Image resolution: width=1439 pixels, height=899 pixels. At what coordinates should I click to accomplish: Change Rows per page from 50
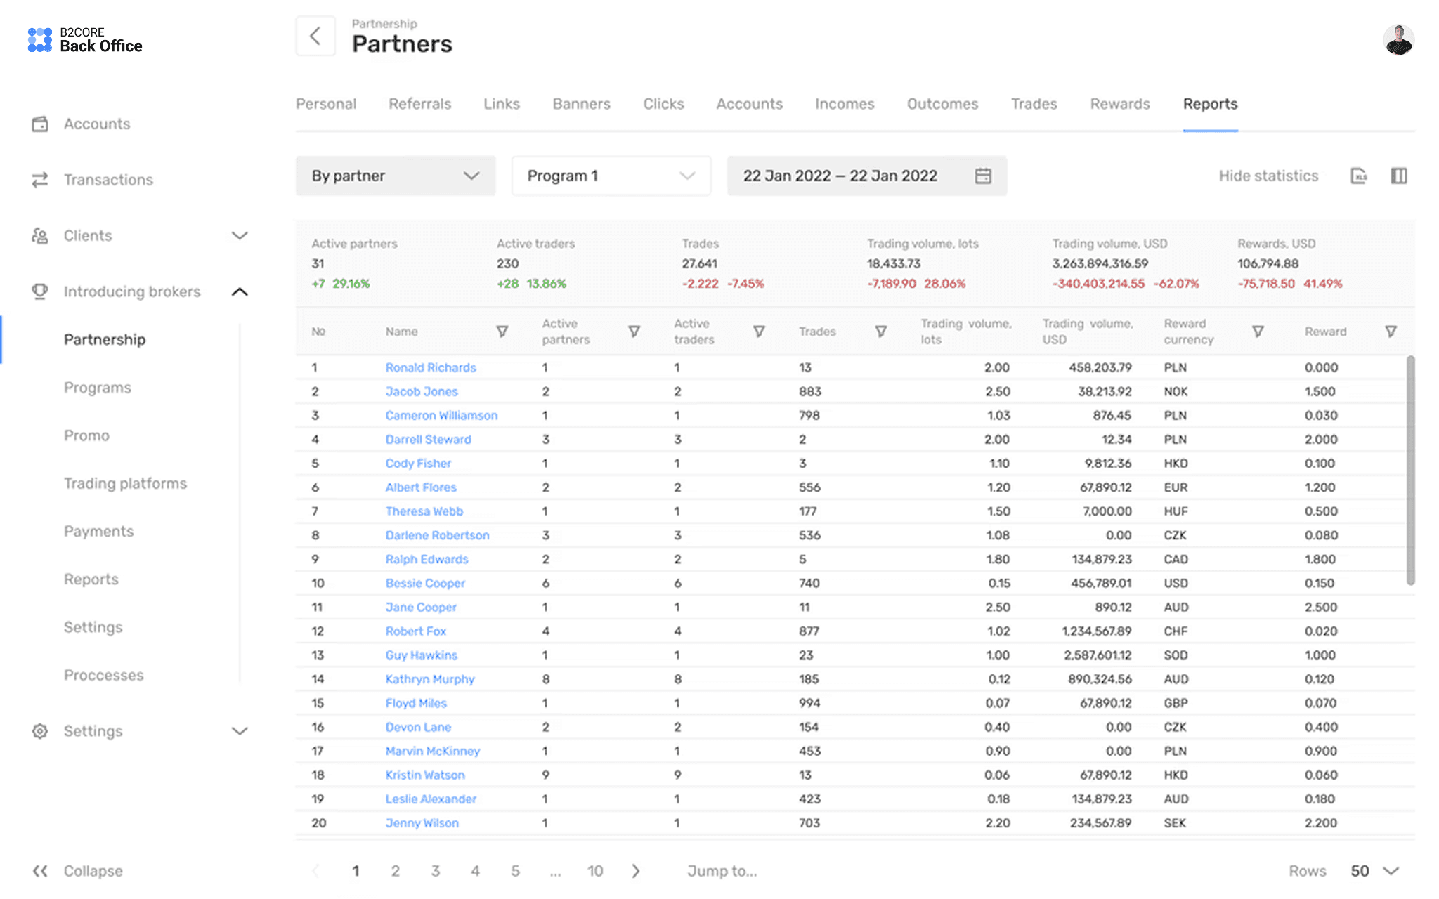1374,871
